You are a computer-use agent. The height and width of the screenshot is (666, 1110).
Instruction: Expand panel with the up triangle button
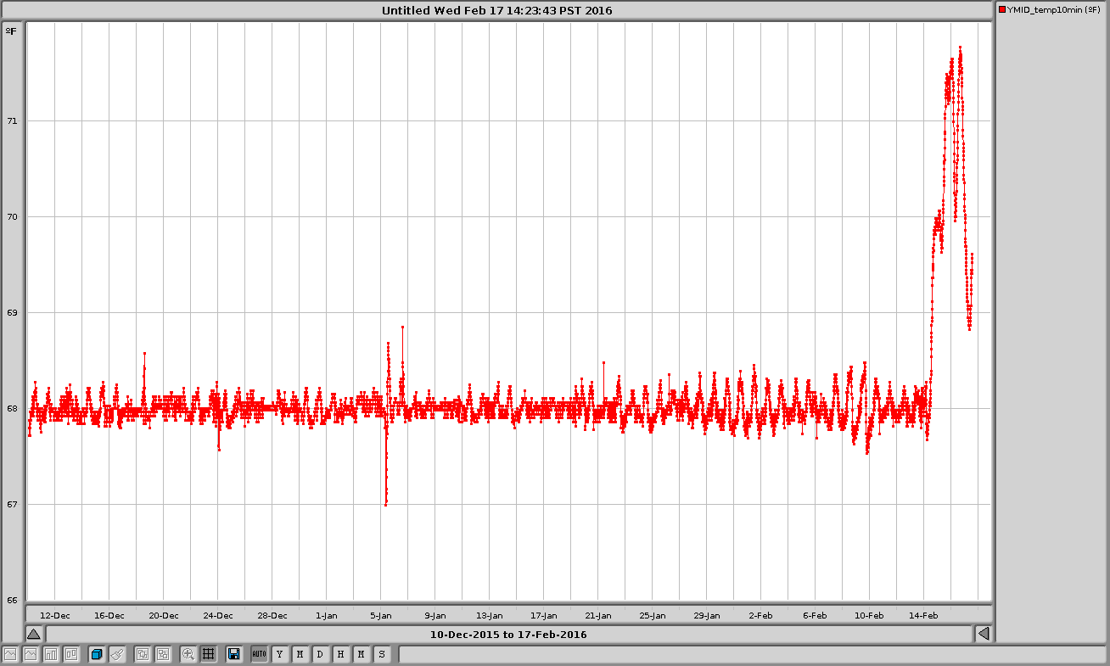[x=33, y=634]
